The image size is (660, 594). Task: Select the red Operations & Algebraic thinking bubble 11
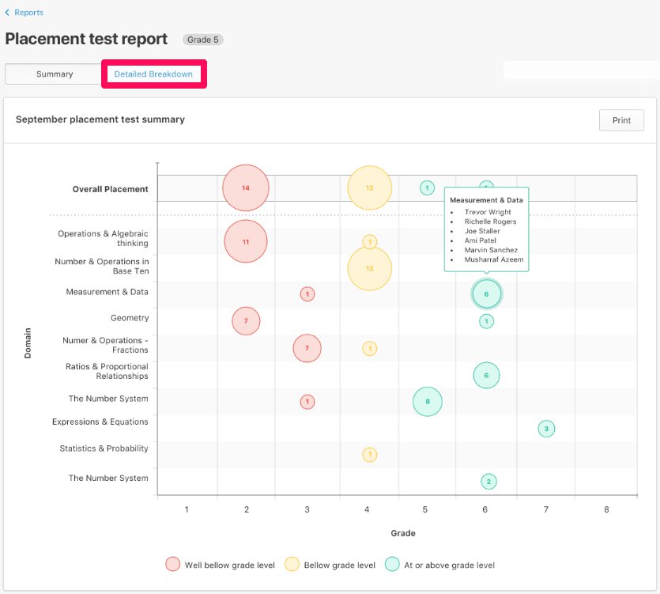pyautogui.click(x=246, y=241)
